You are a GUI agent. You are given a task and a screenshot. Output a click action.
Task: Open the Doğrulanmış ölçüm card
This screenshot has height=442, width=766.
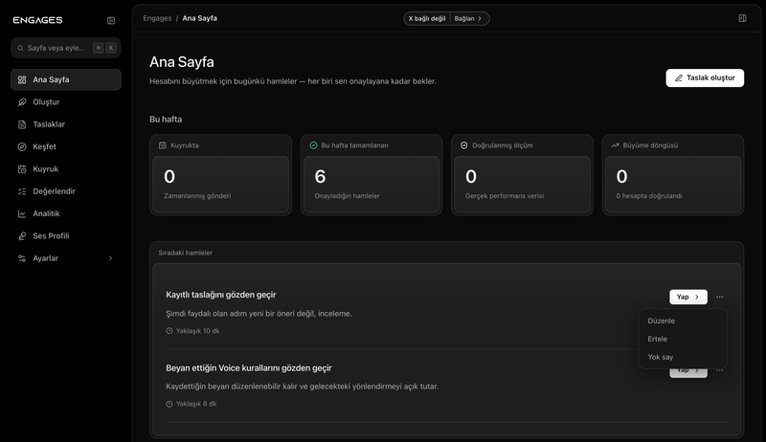point(522,175)
